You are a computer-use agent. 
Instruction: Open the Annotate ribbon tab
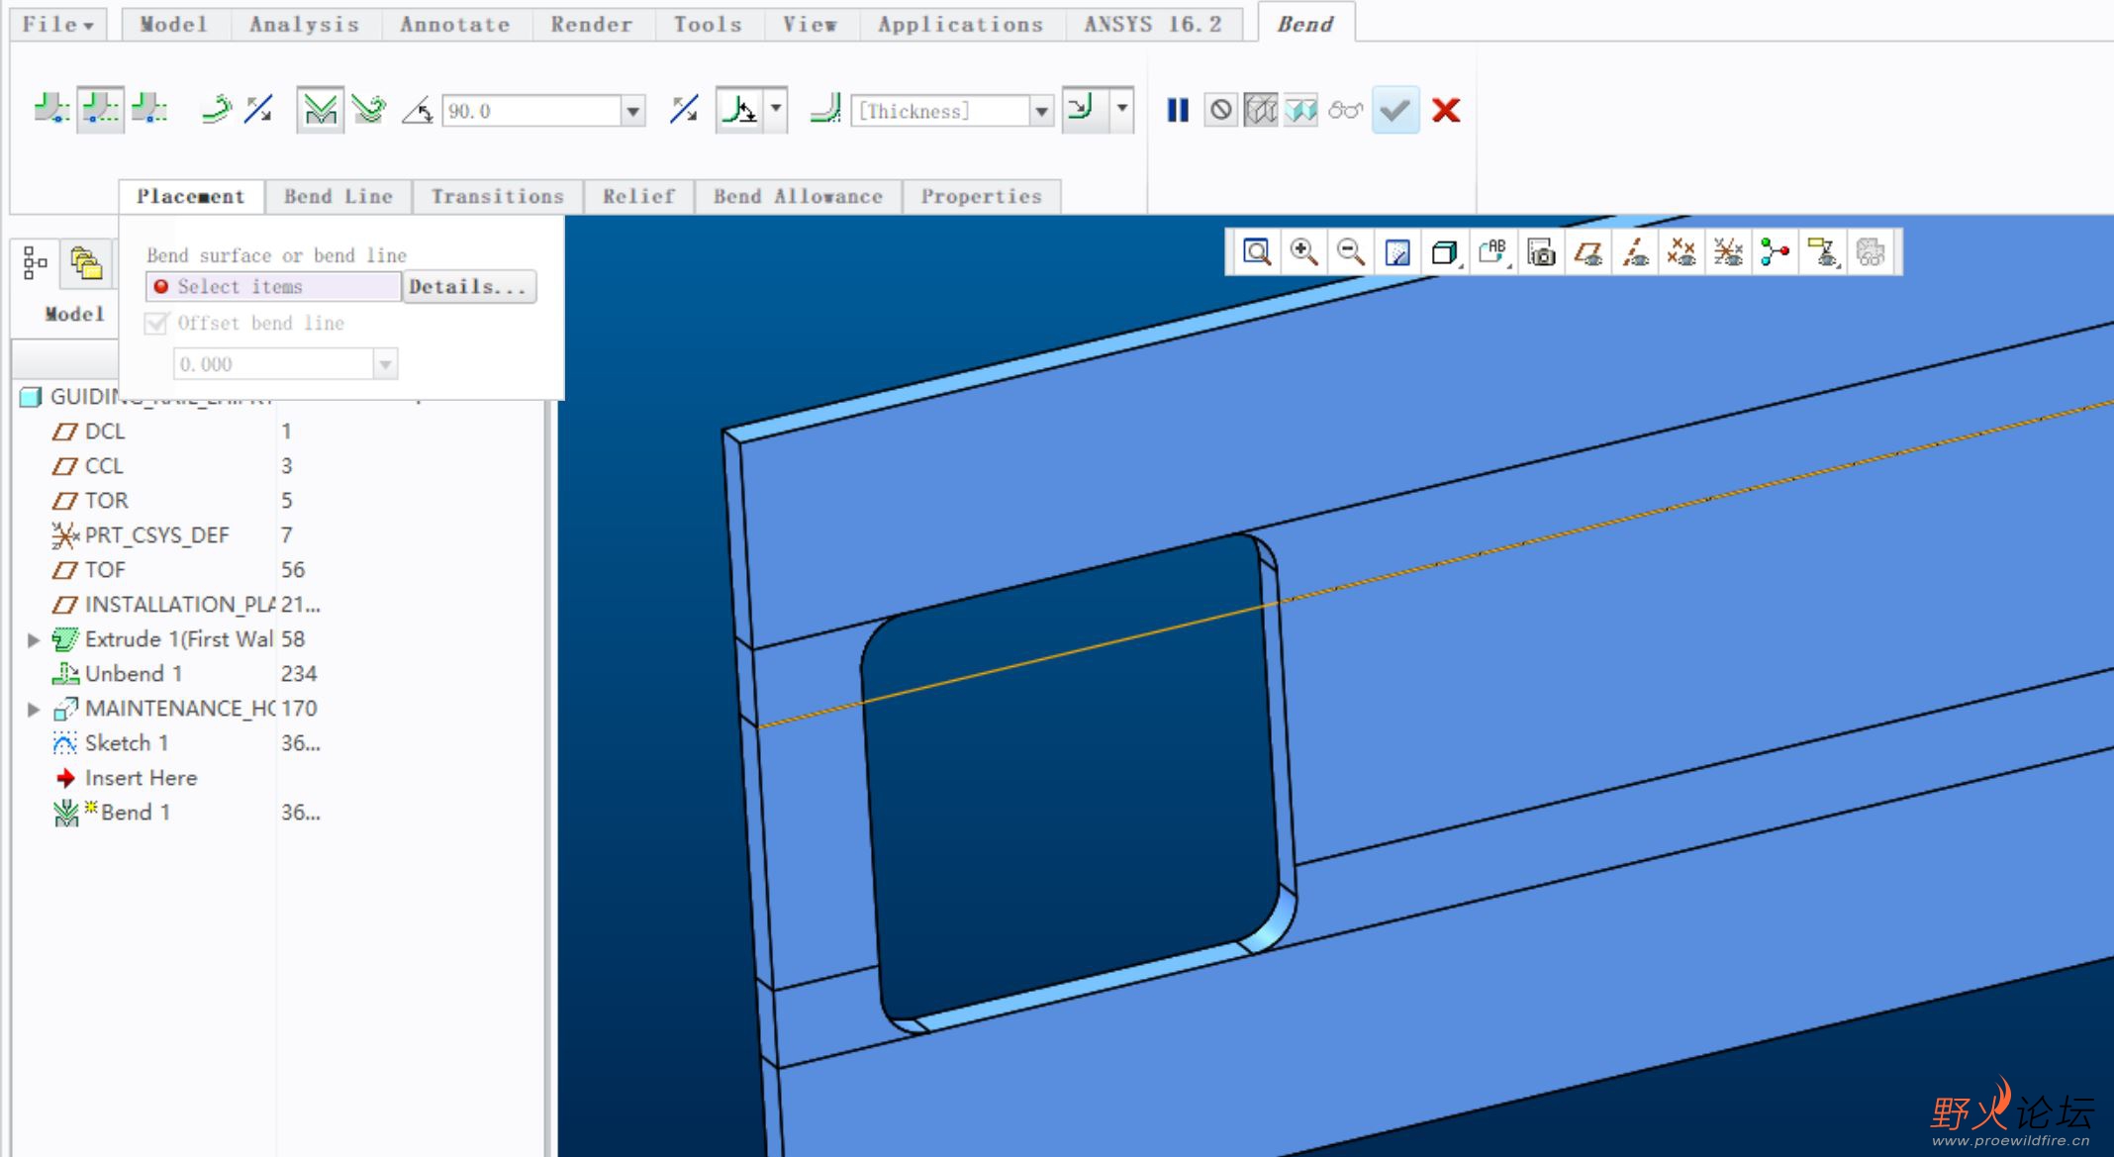(455, 24)
